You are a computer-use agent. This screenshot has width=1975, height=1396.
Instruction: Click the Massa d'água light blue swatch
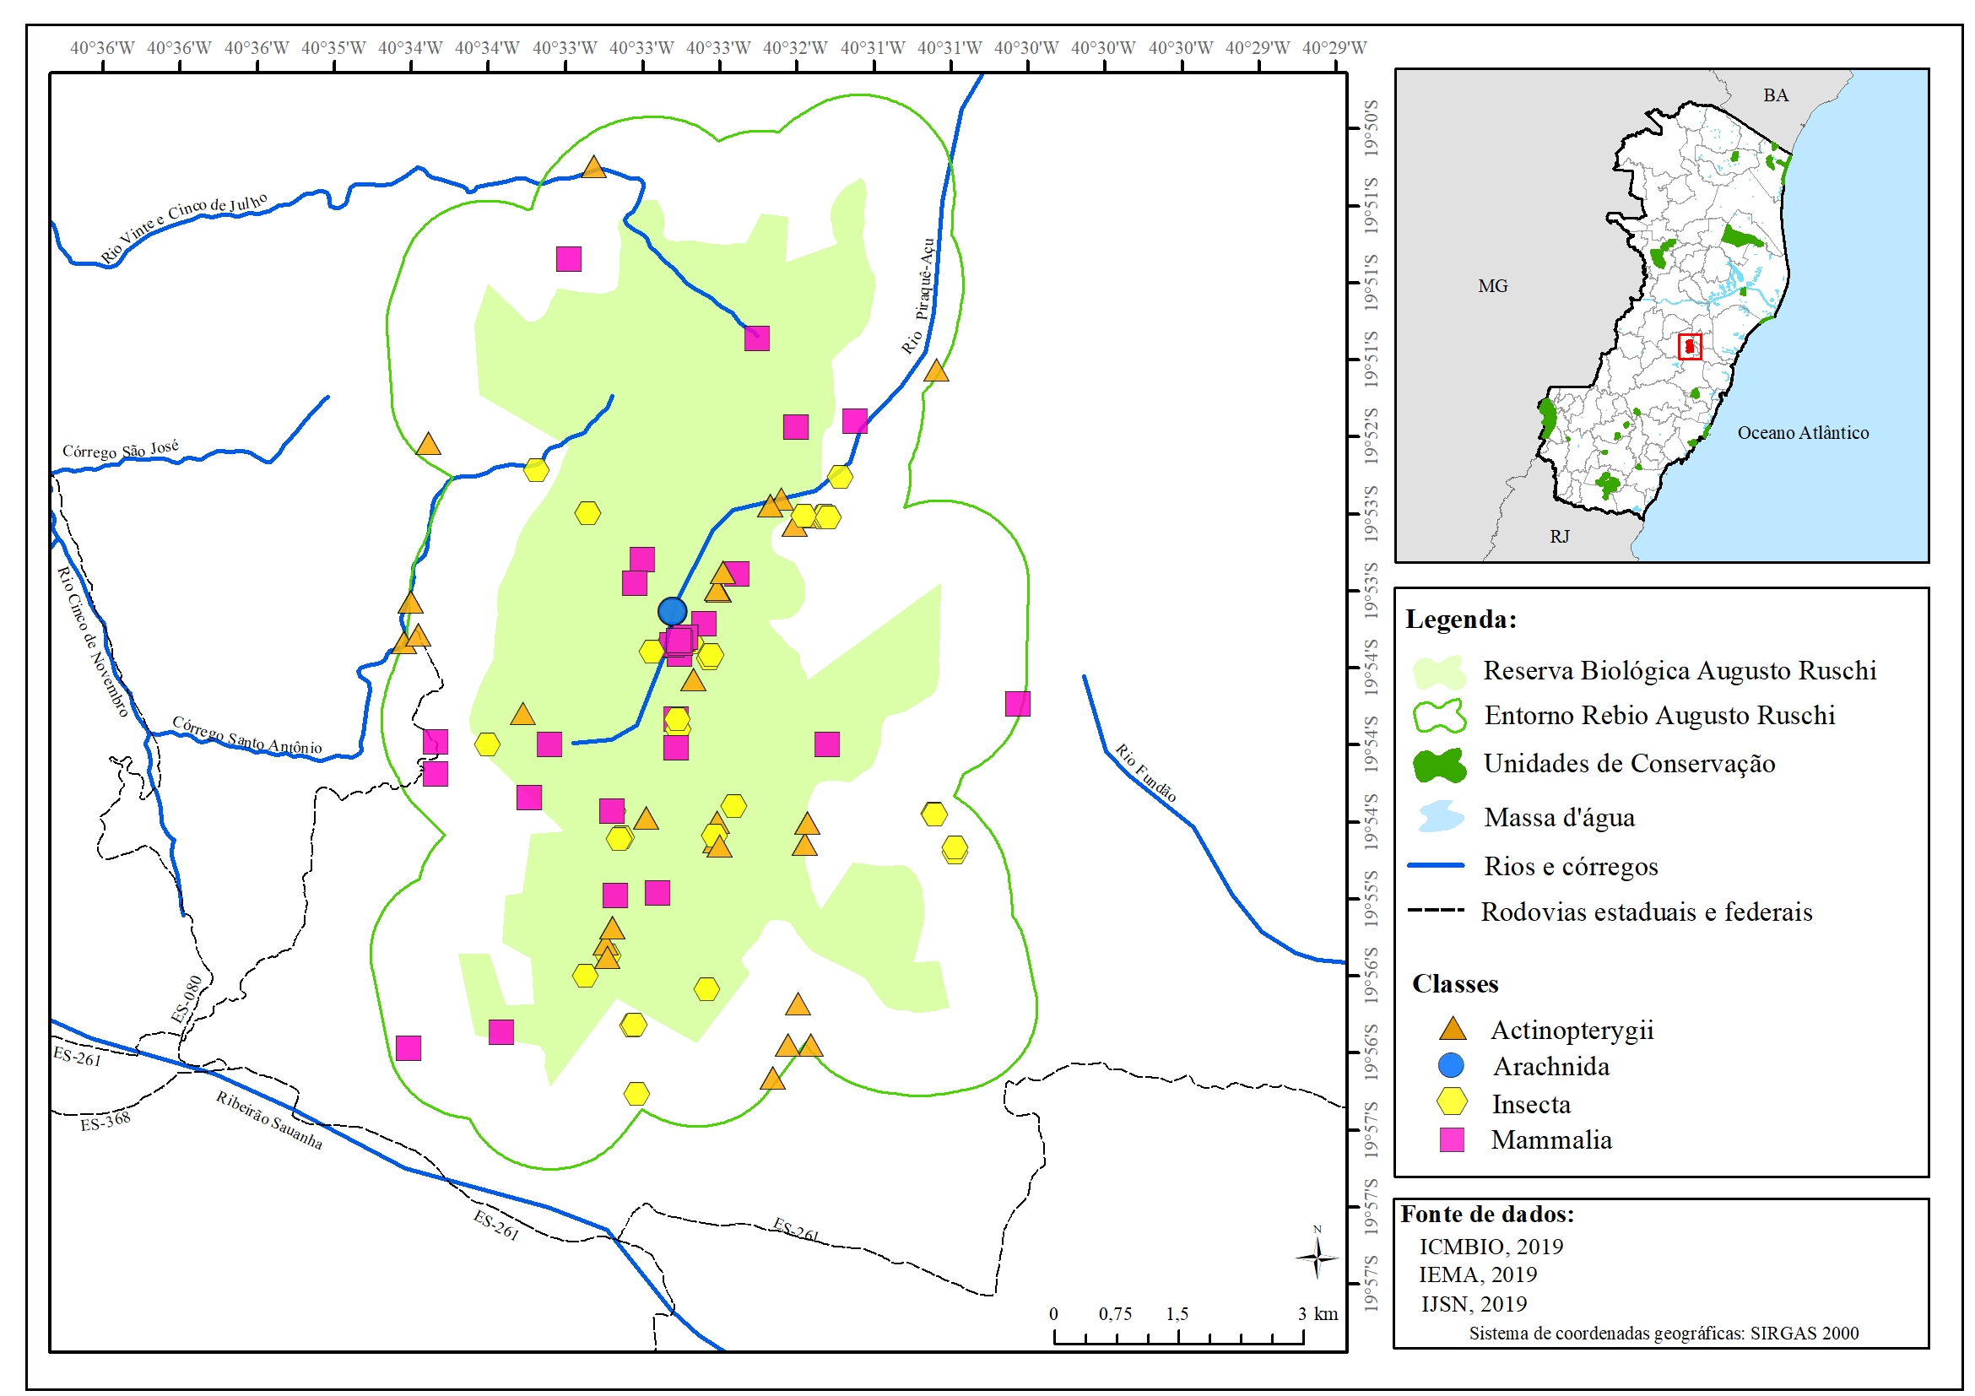click(1440, 816)
